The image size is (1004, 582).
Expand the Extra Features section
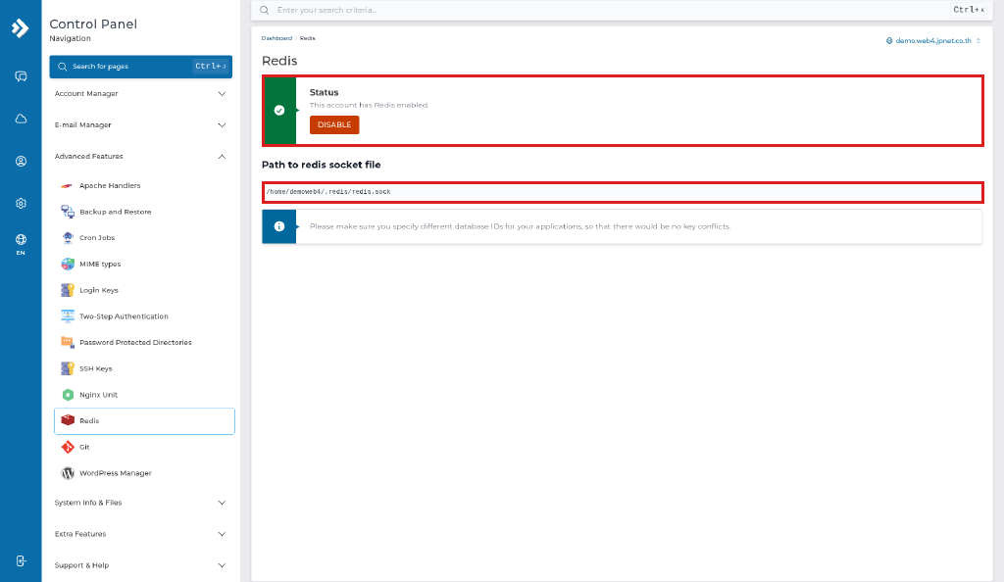pyautogui.click(x=140, y=534)
